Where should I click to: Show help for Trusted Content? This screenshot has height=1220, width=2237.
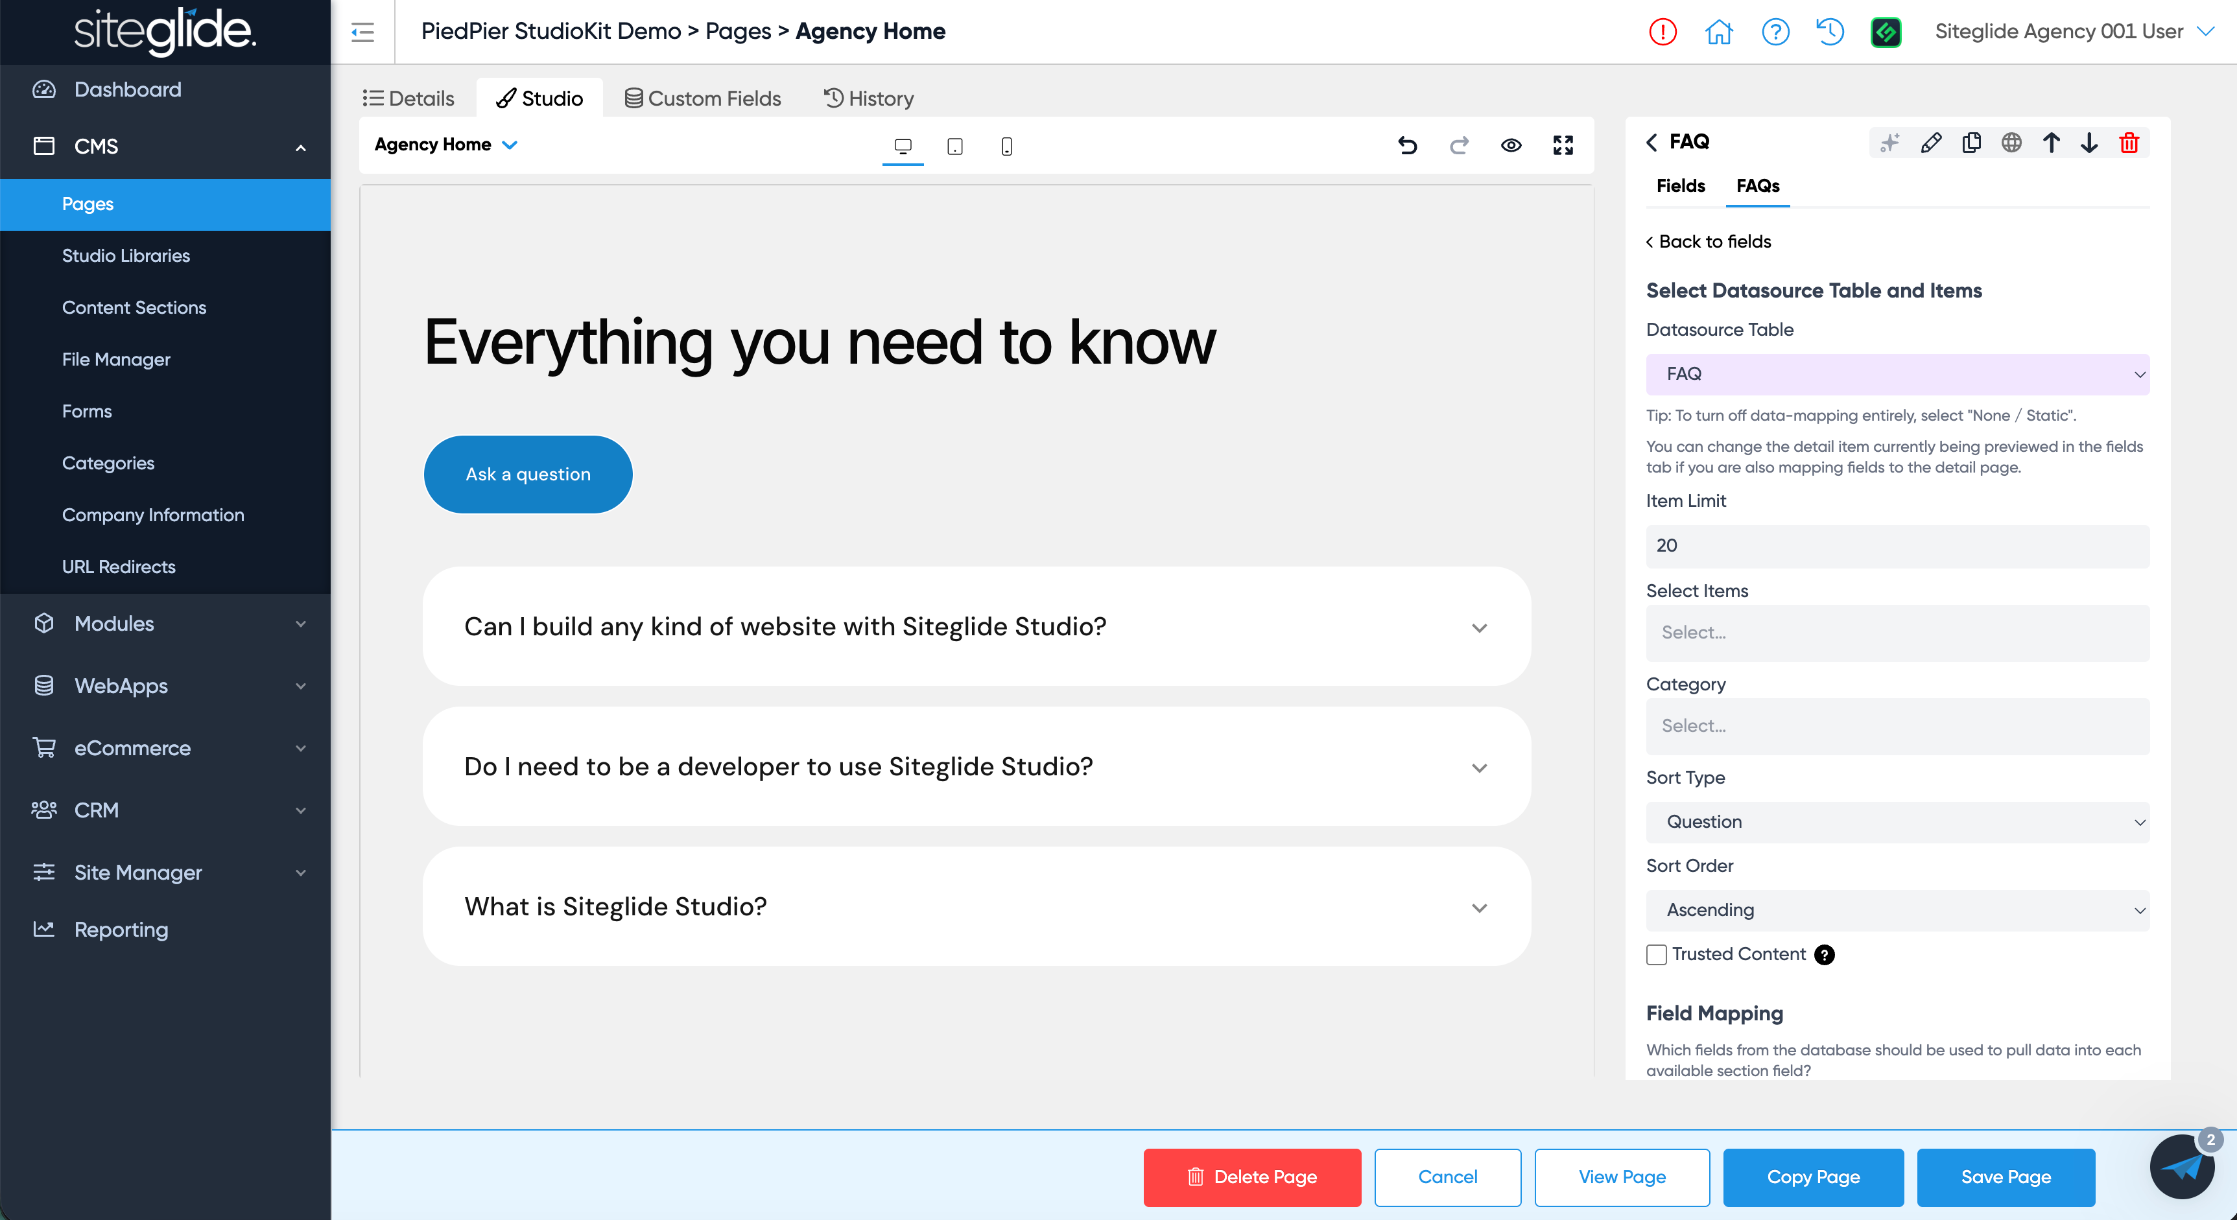point(1825,954)
